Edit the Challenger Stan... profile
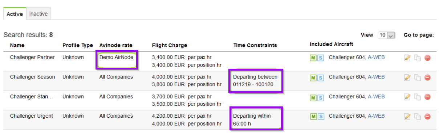This screenshot has height=139, width=443. tap(407, 97)
